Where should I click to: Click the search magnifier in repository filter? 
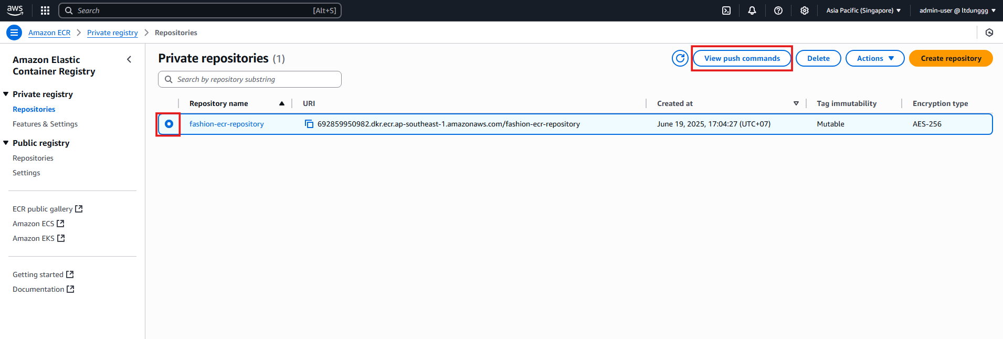pos(168,79)
